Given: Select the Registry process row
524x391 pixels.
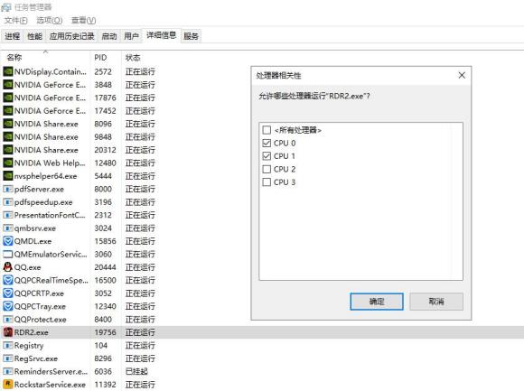Looking at the screenshot, I should [262, 345].
